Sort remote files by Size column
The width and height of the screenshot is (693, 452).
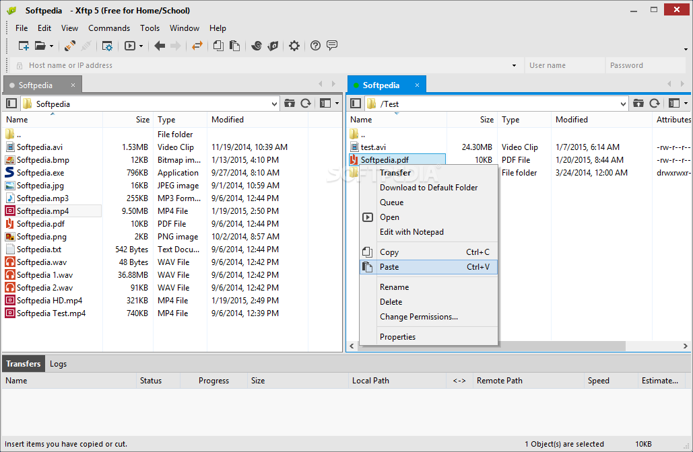[x=472, y=120]
